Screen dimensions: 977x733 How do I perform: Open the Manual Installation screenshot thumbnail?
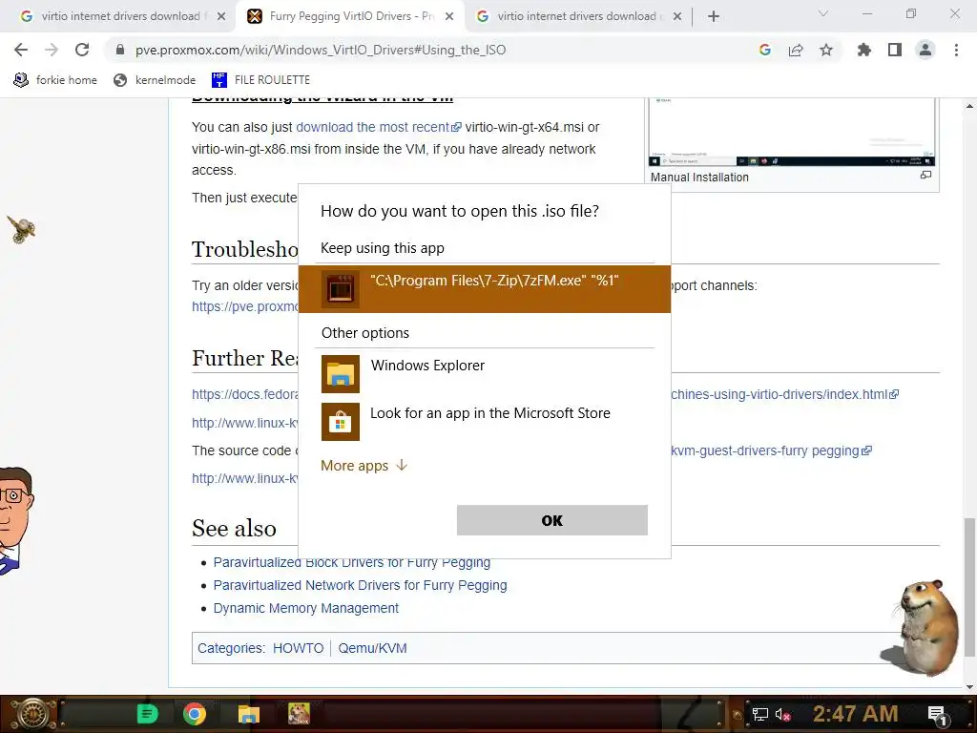coord(792,131)
